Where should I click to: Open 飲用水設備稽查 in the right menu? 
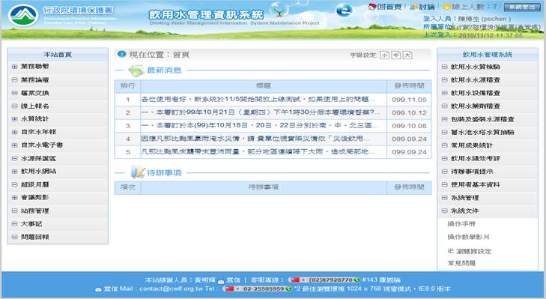(x=476, y=93)
